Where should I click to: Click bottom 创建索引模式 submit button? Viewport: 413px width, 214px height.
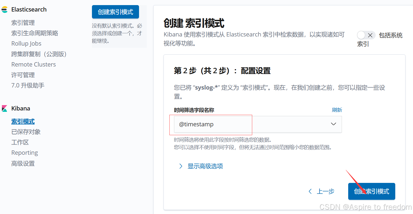pyautogui.click(x=372, y=191)
